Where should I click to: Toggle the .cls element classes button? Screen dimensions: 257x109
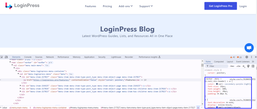click(x=238, y=66)
